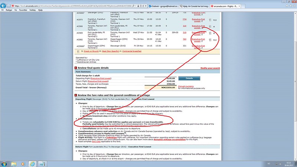Click the cutlery icon in the meal legend bar
The height and width of the screenshot is (167, 297).
click(78, 51)
